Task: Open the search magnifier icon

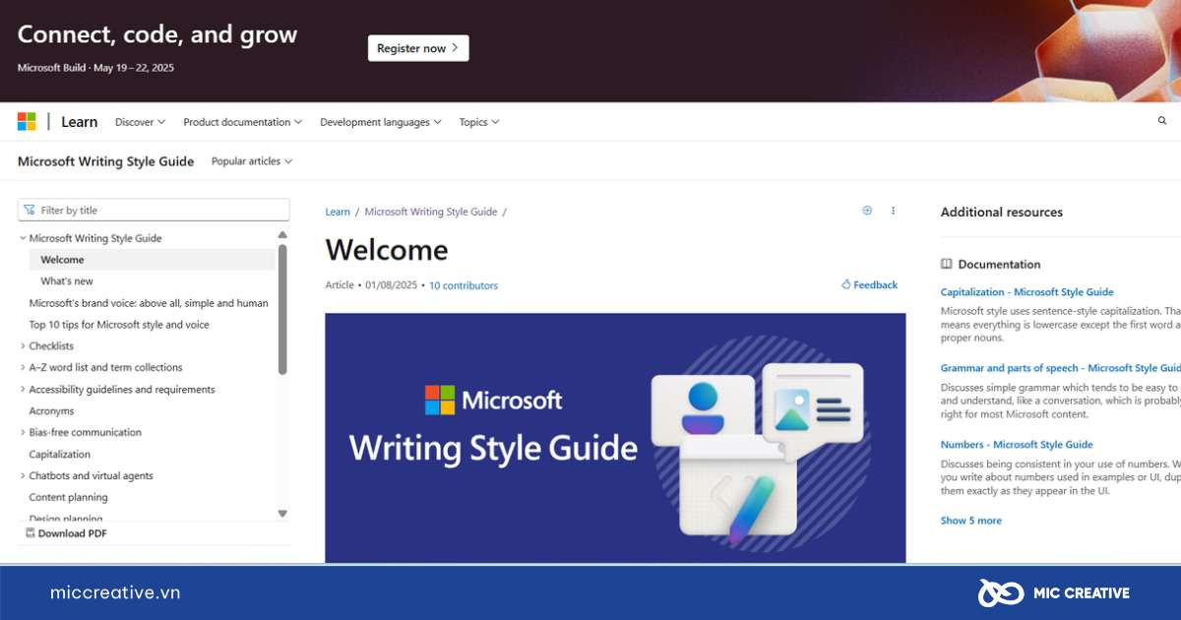Action: 1162,121
